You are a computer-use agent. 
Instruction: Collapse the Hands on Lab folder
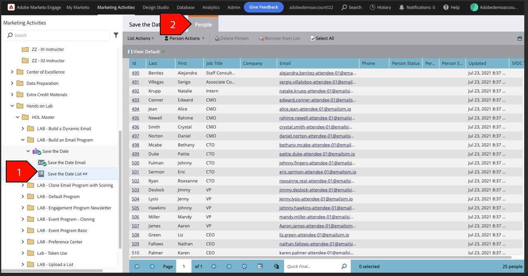[x=12, y=106]
